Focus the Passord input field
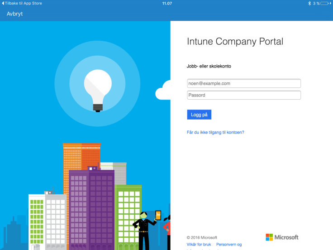This screenshot has height=250, width=333. [244, 95]
